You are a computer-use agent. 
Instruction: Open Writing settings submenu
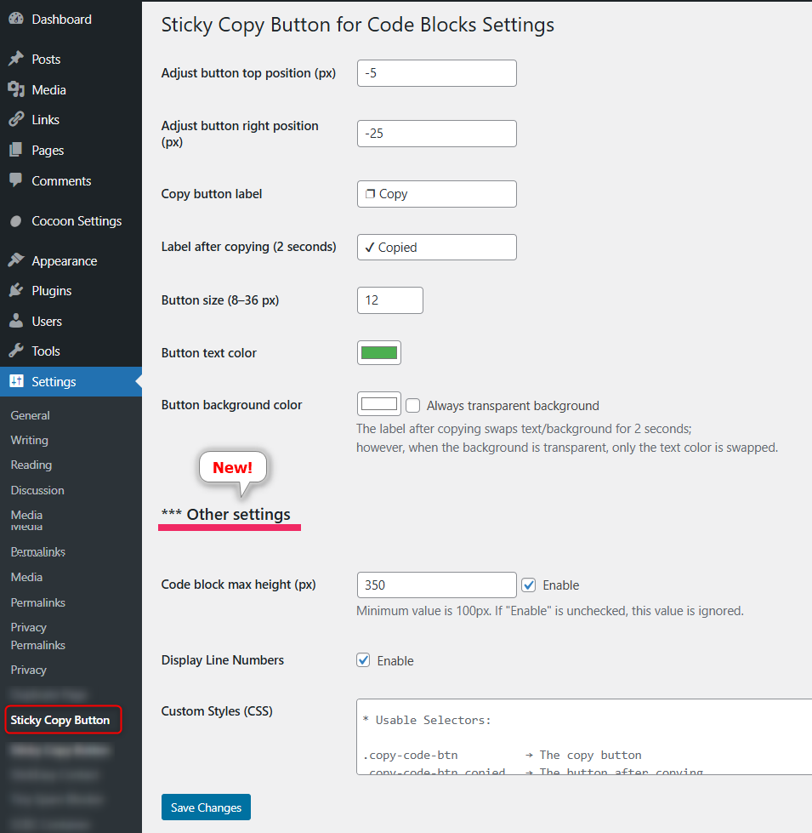[29, 440]
